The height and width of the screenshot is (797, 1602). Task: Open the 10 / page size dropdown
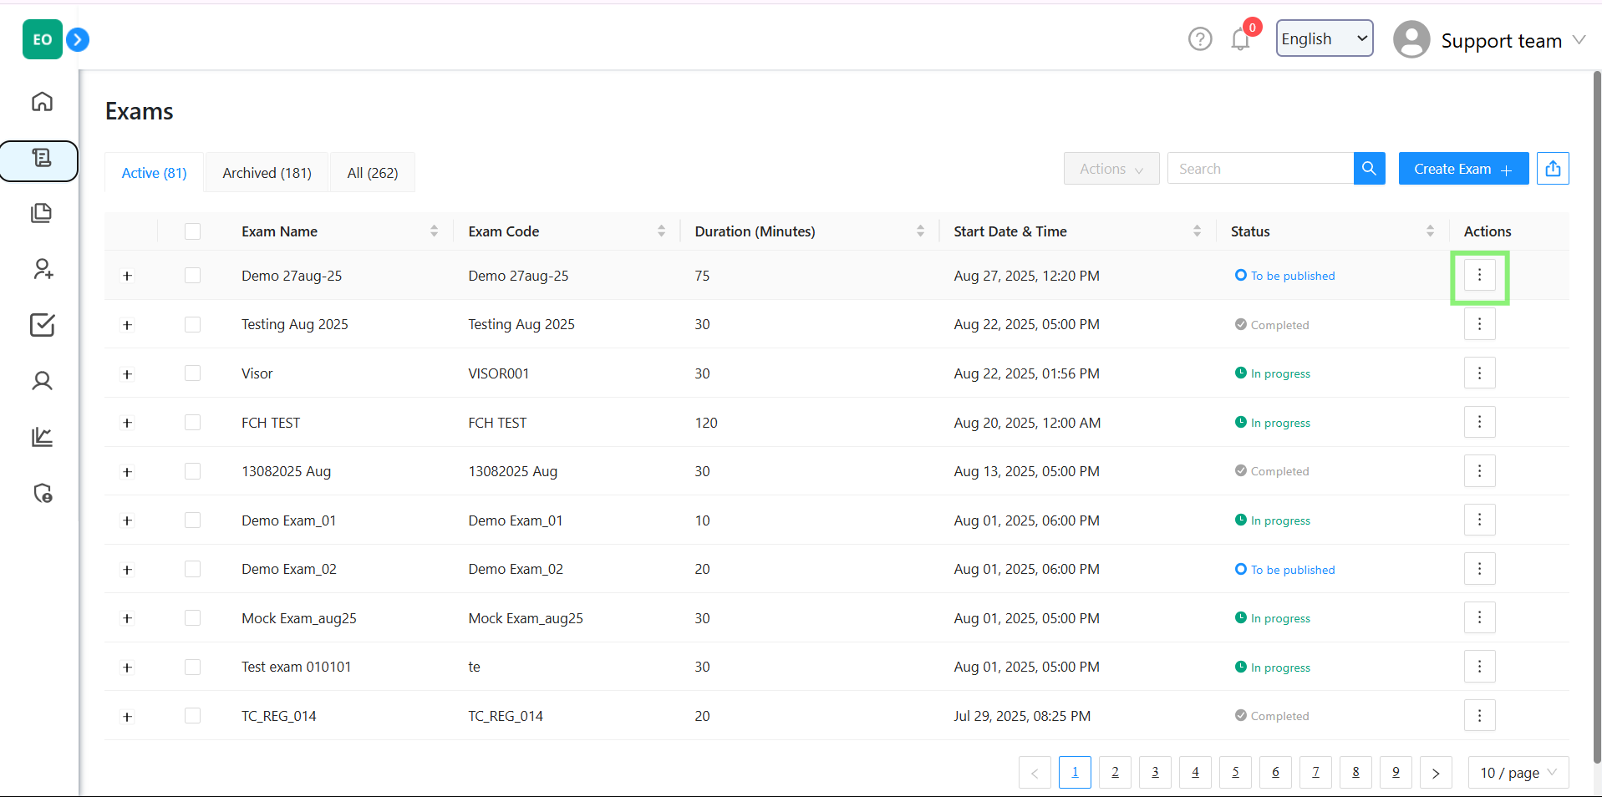[x=1518, y=773]
